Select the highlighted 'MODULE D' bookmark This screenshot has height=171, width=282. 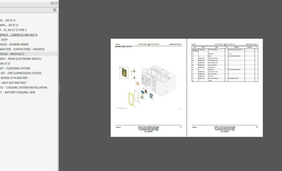(x=12, y=54)
